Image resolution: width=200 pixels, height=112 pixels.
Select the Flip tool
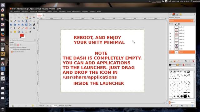tap(26, 25)
